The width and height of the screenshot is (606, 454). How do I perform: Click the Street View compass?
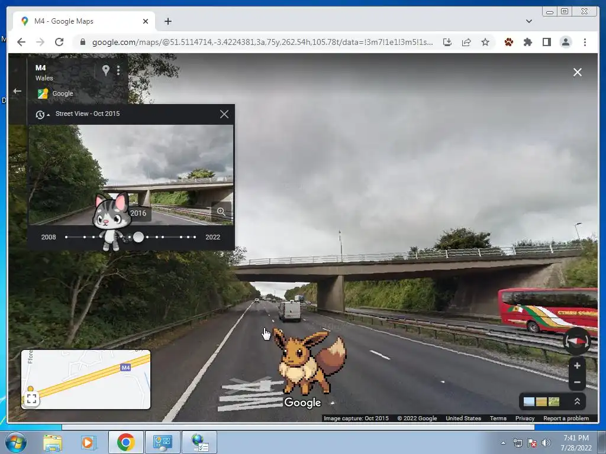tap(576, 341)
